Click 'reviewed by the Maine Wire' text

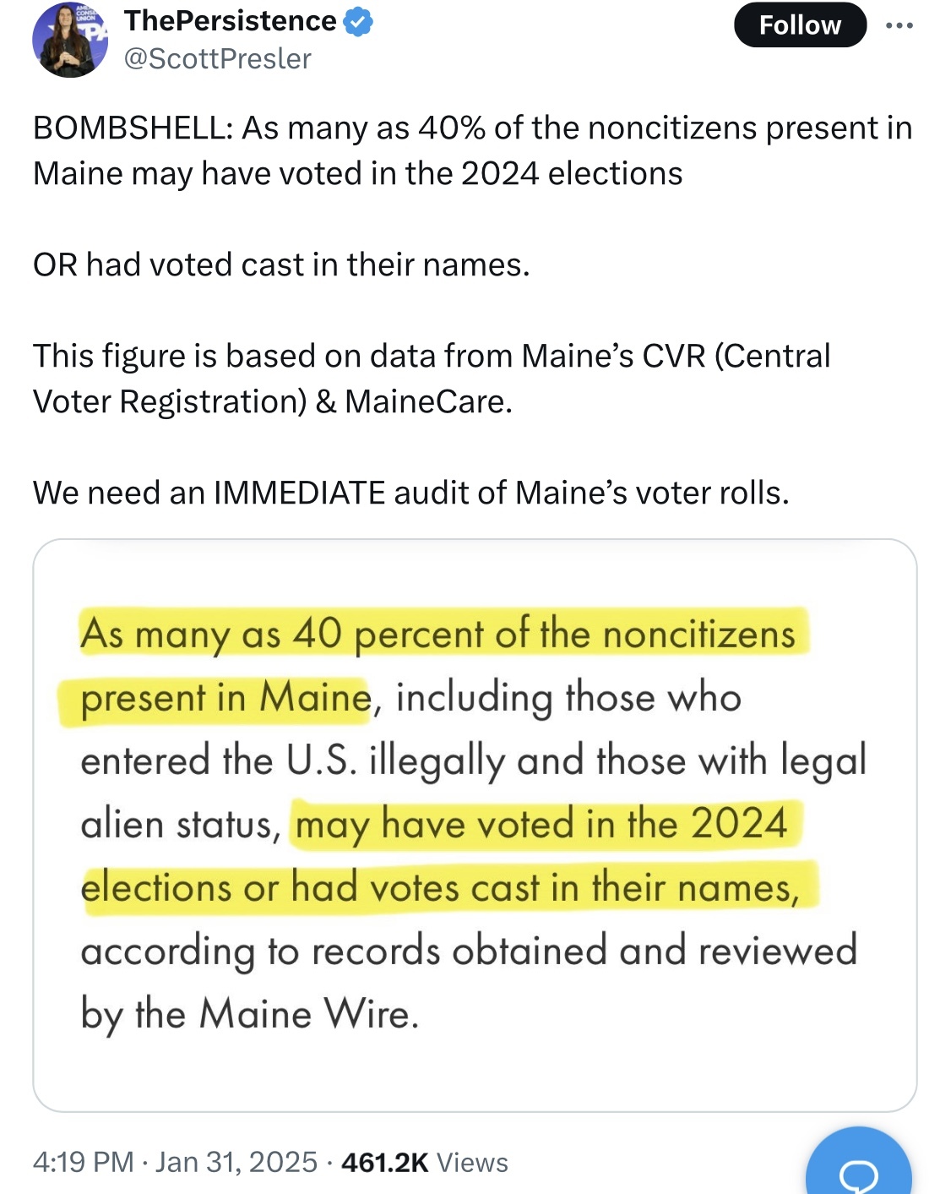pos(469,982)
